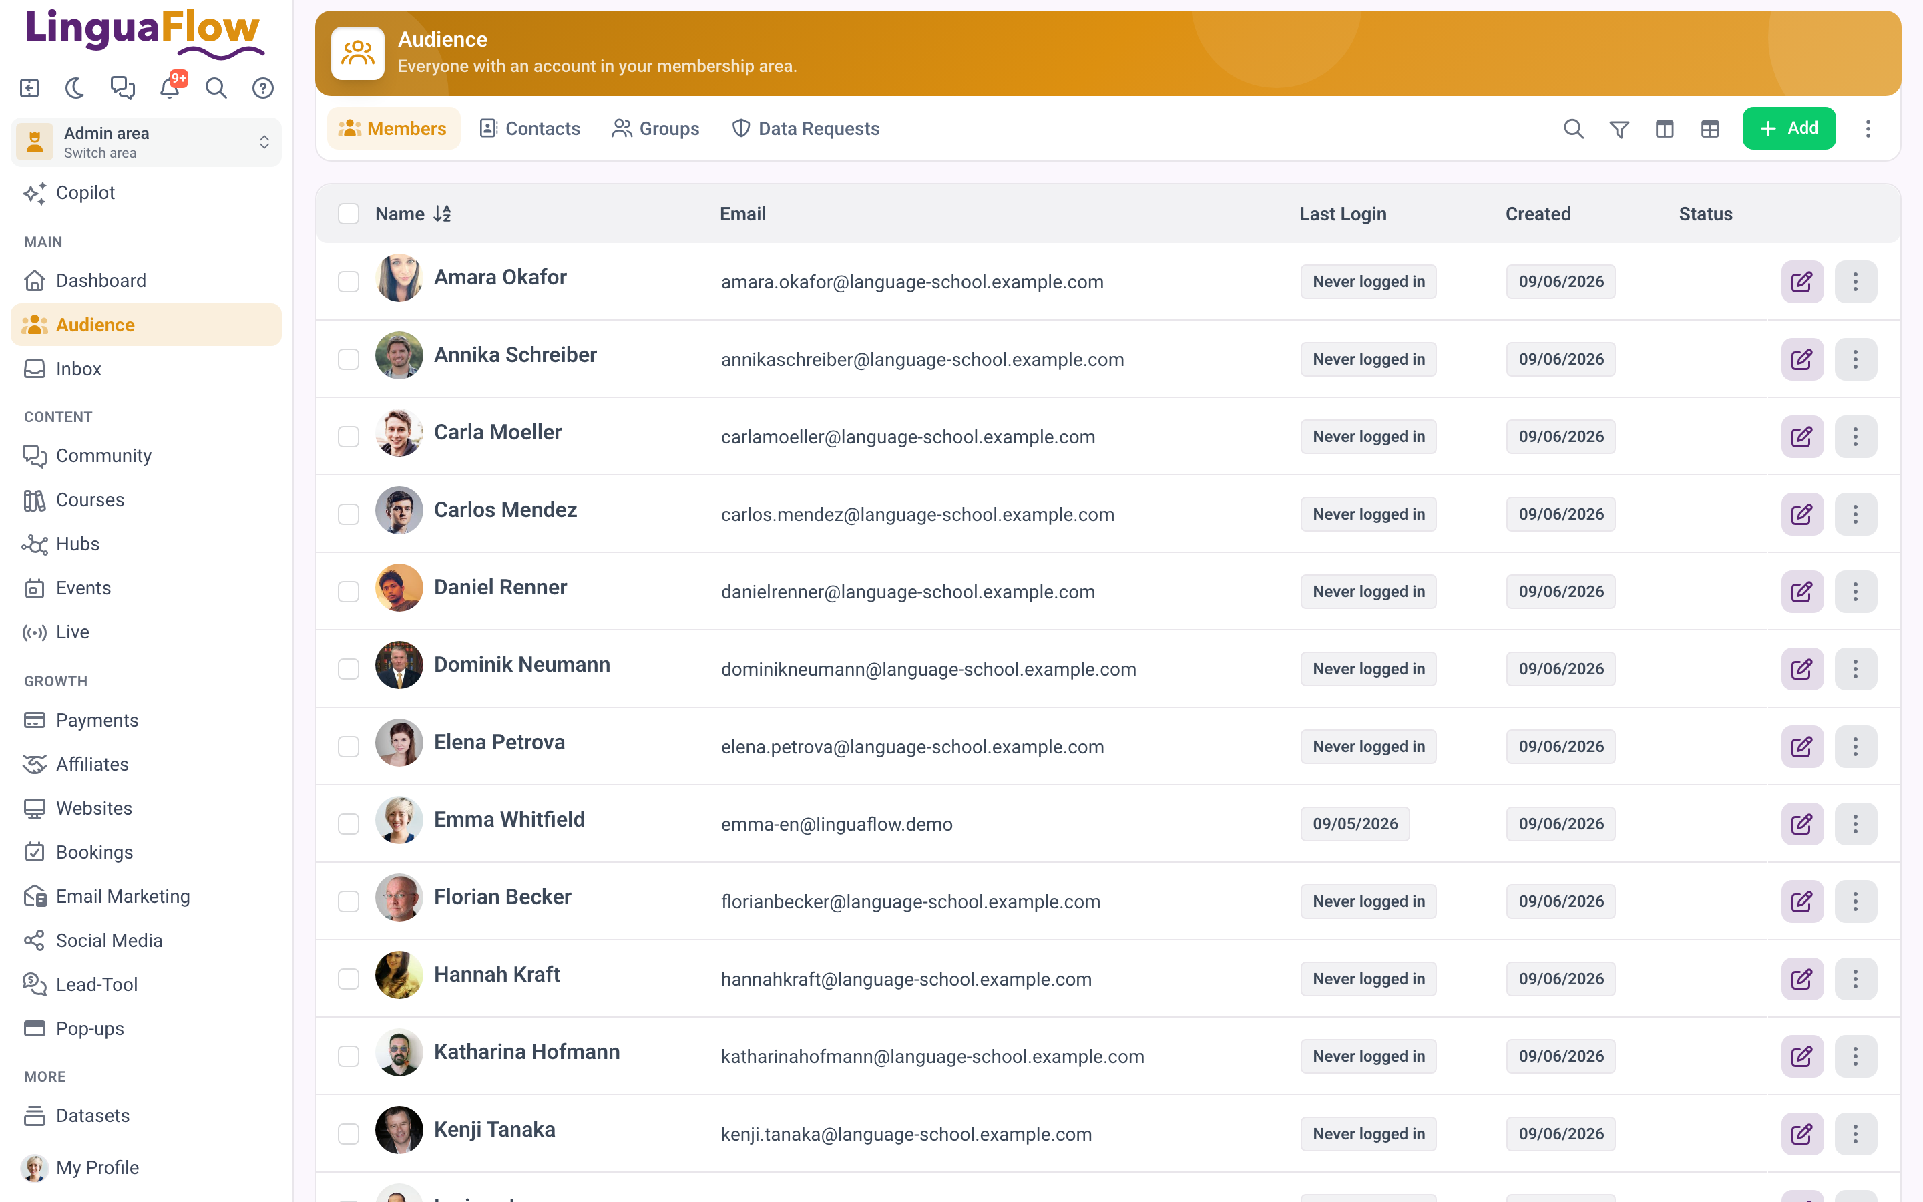
Task: Edit Dominik Neumann's member record
Action: pos(1802,669)
